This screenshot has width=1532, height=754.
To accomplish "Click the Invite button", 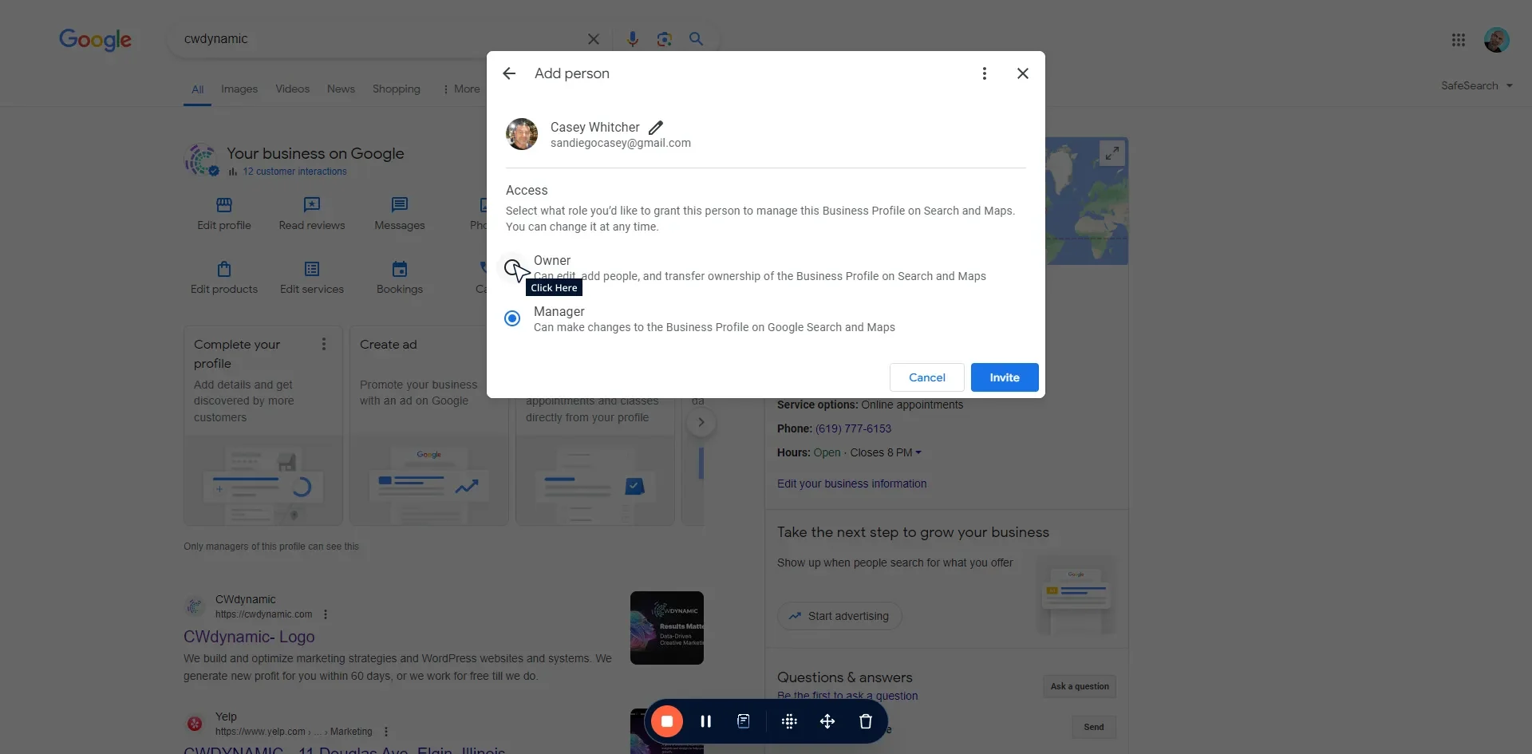I will [x=1004, y=377].
